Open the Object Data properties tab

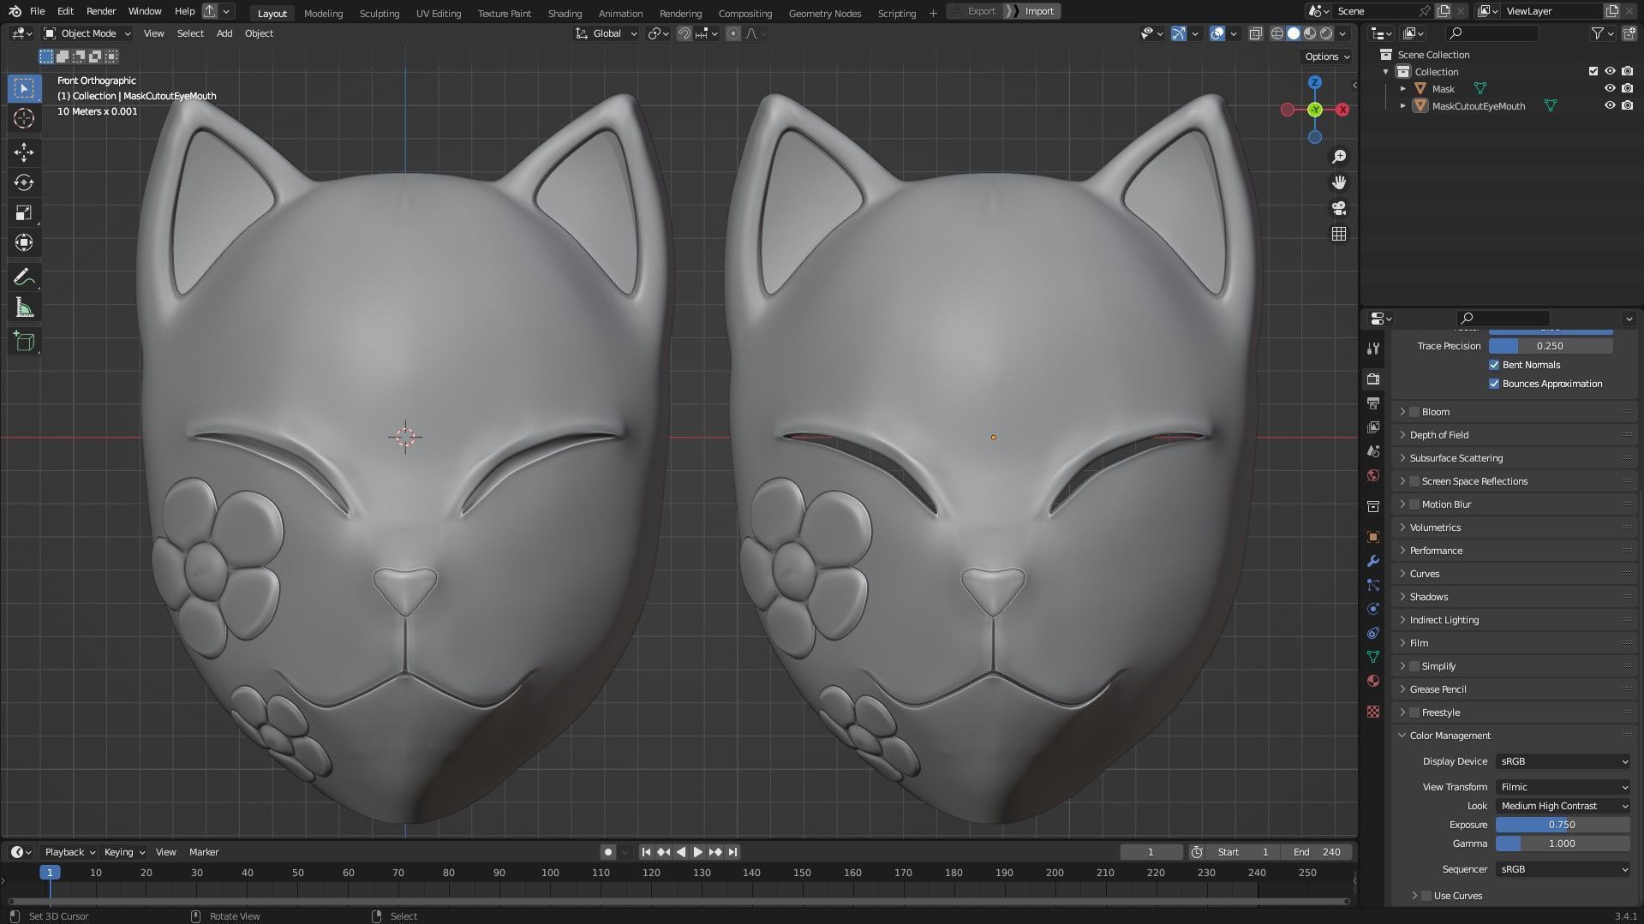pos(1373,657)
